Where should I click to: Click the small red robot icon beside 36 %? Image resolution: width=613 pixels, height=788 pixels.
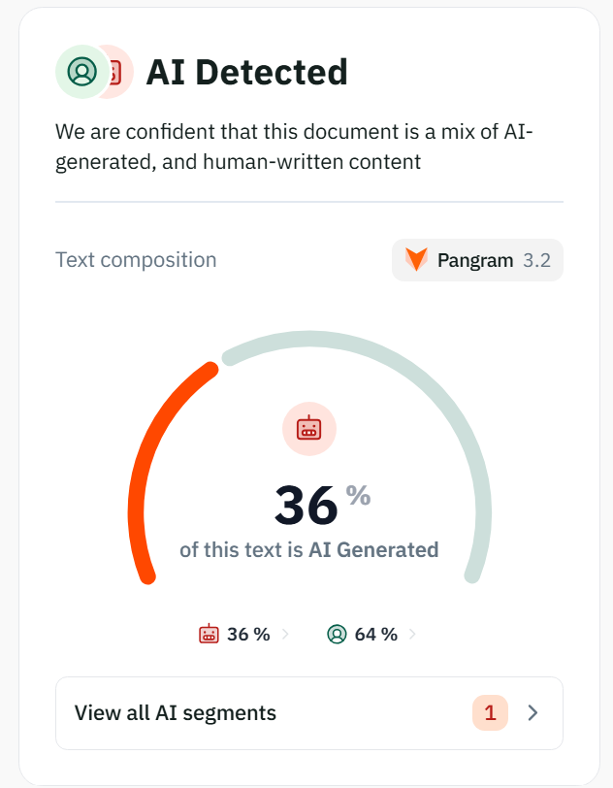(x=209, y=635)
